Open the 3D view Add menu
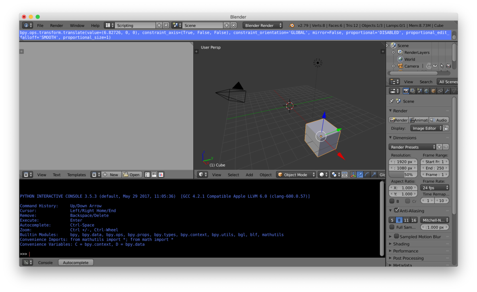 tap(249, 175)
